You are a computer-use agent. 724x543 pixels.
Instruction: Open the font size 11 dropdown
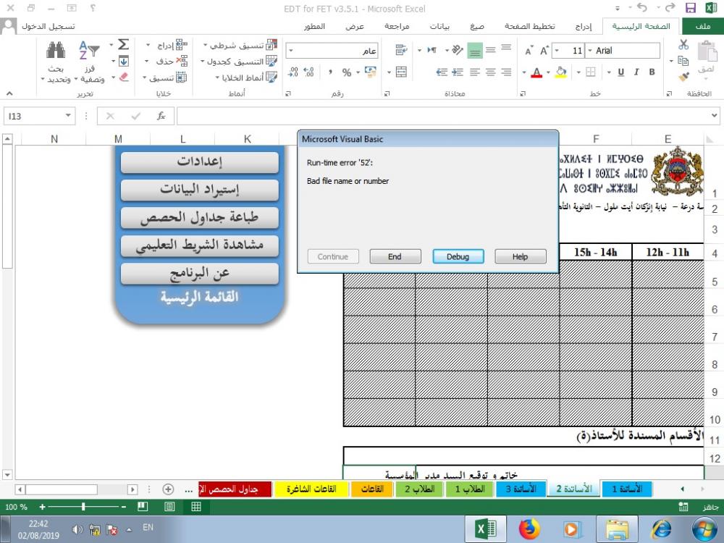[557, 51]
